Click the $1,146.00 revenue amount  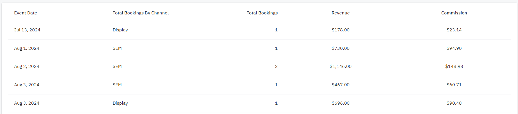tap(340, 66)
